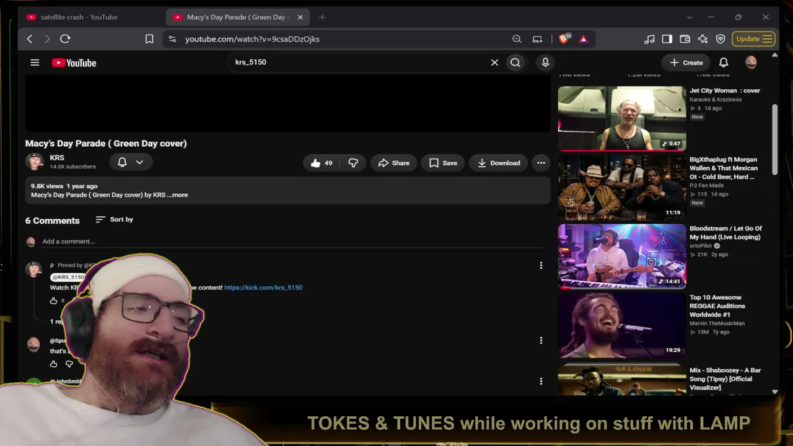Open the Jet City Woman cover thumbnail
This screenshot has width=793, height=446.
click(x=622, y=119)
